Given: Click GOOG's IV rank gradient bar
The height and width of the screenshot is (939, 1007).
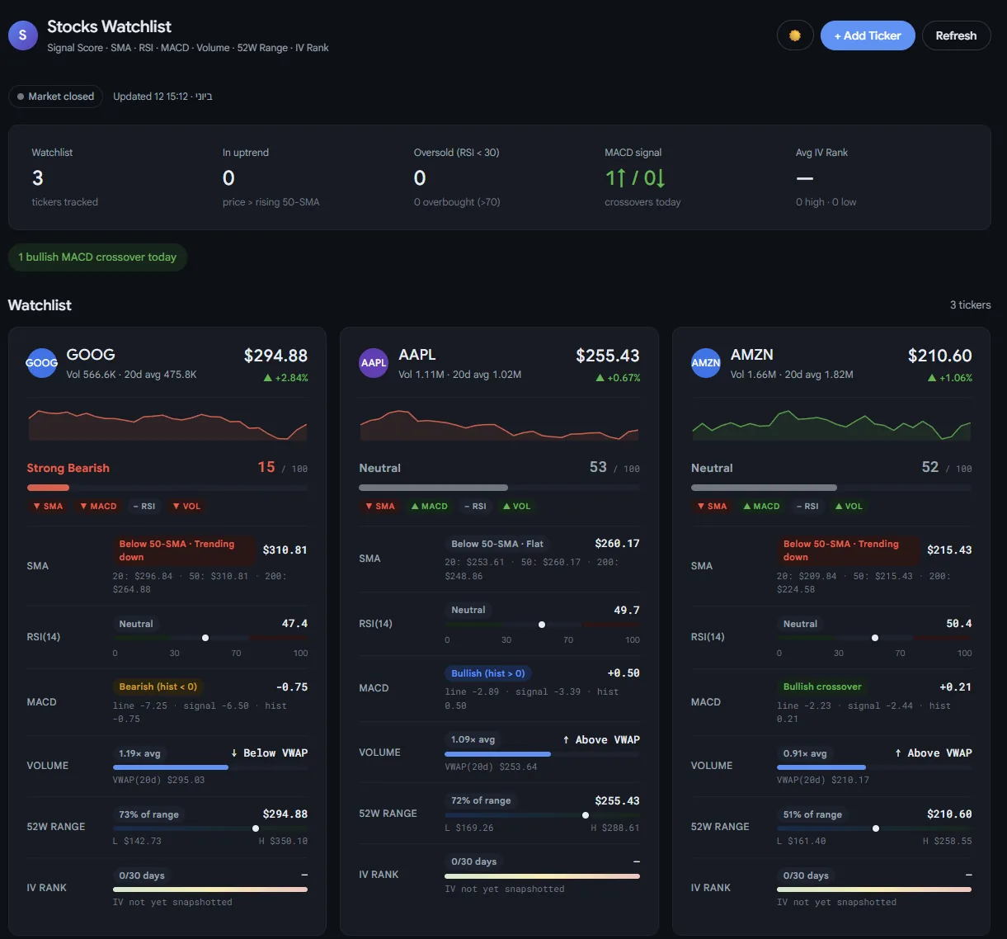Looking at the screenshot, I should coord(210,889).
